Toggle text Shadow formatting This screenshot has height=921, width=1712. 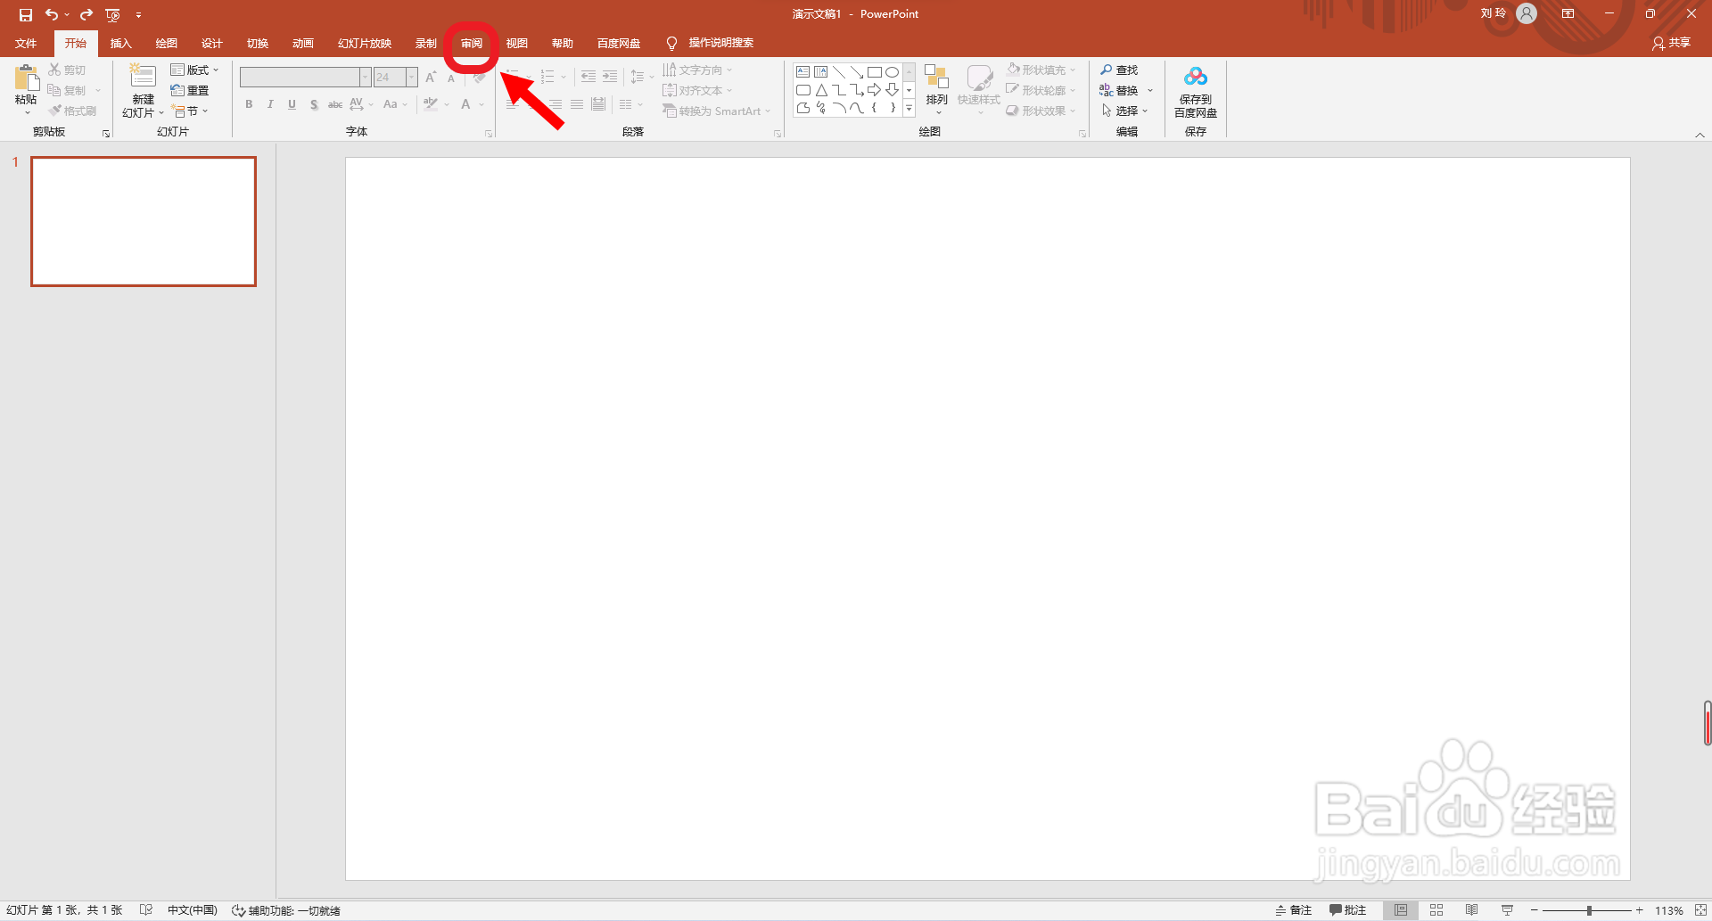314,104
